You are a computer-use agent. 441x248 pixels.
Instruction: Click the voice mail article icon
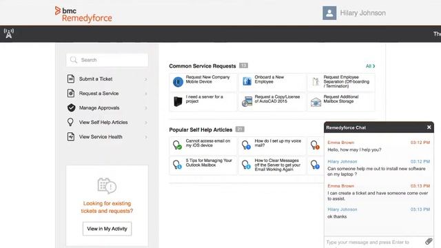(246, 145)
